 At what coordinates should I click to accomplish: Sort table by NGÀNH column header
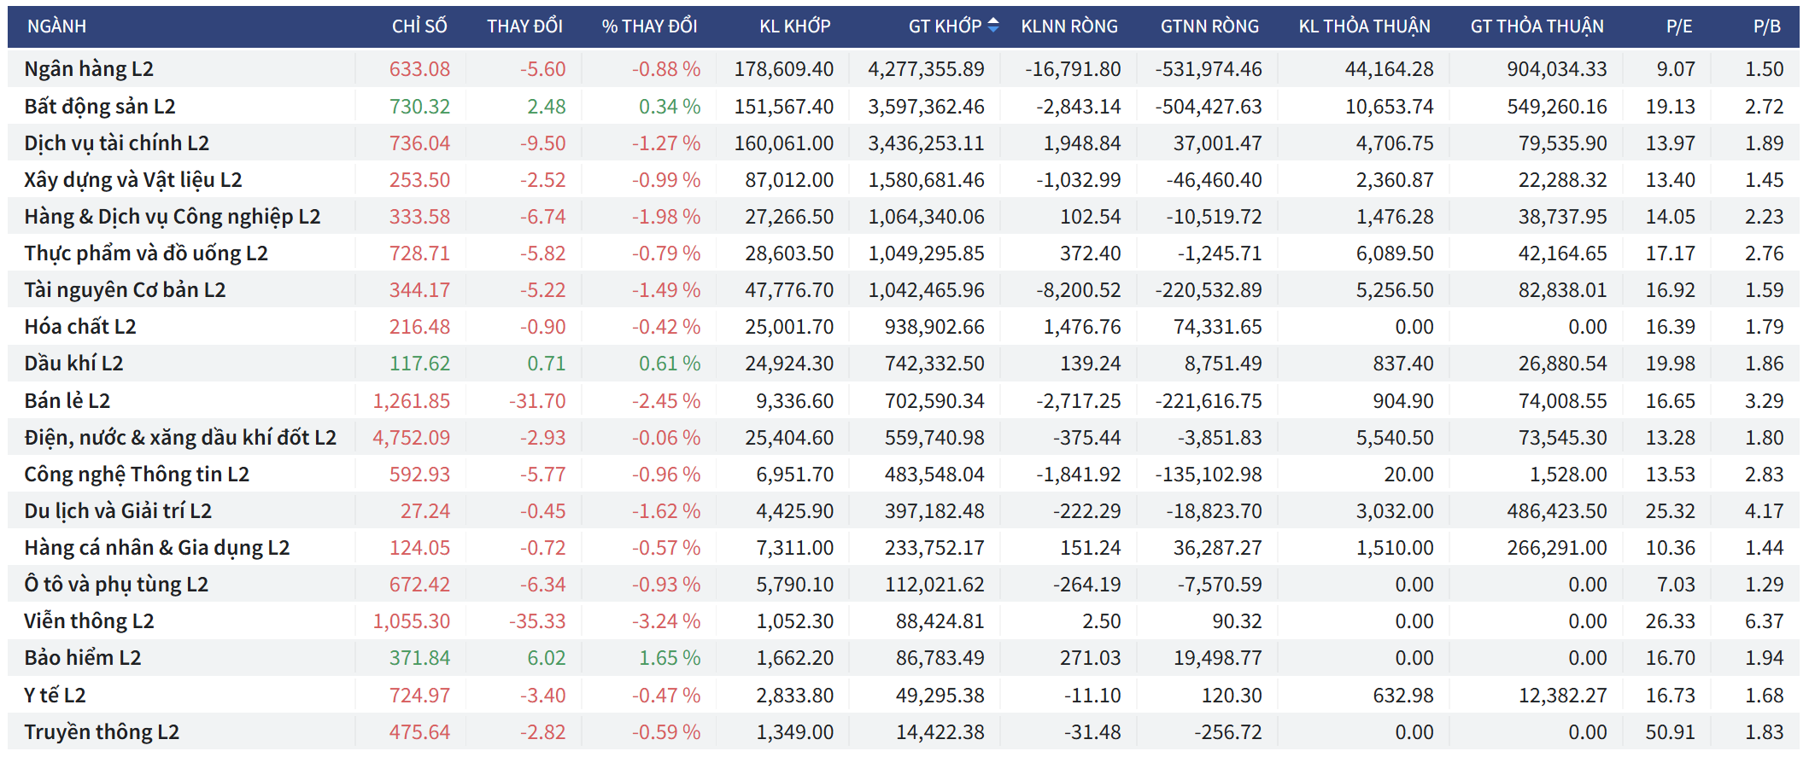pos(56,26)
